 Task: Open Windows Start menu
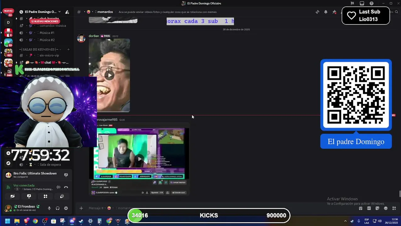[x=8, y=221]
